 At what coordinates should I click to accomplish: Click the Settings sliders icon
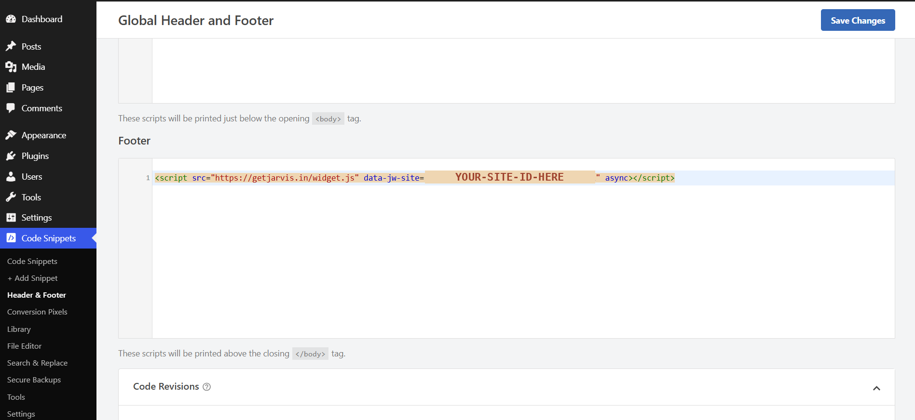point(11,218)
